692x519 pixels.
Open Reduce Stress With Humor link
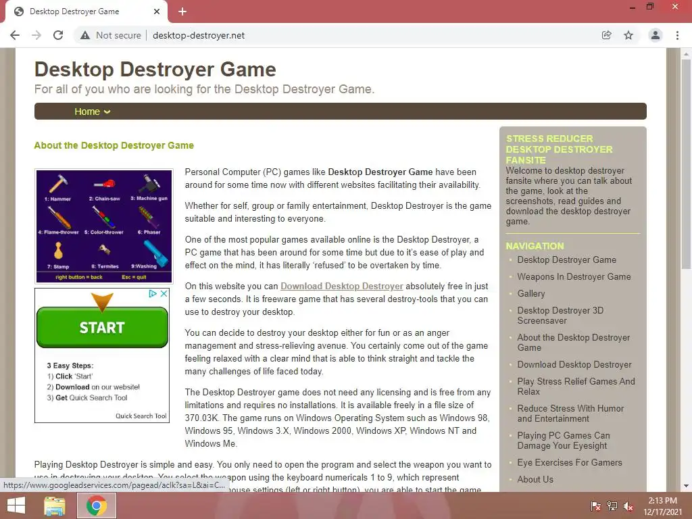[570, 414]
